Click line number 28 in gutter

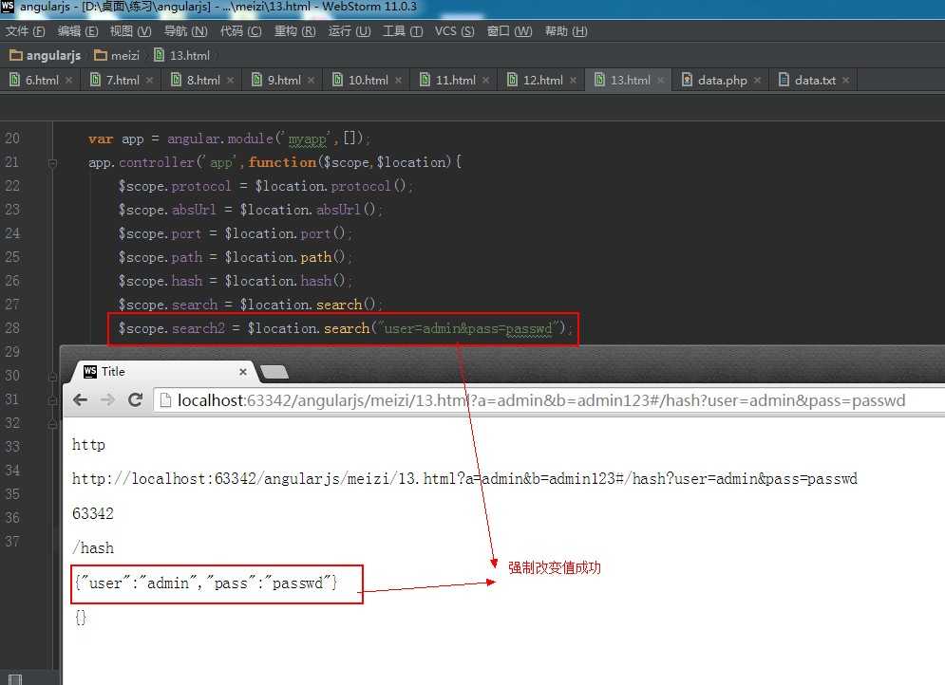click(12, 328)
